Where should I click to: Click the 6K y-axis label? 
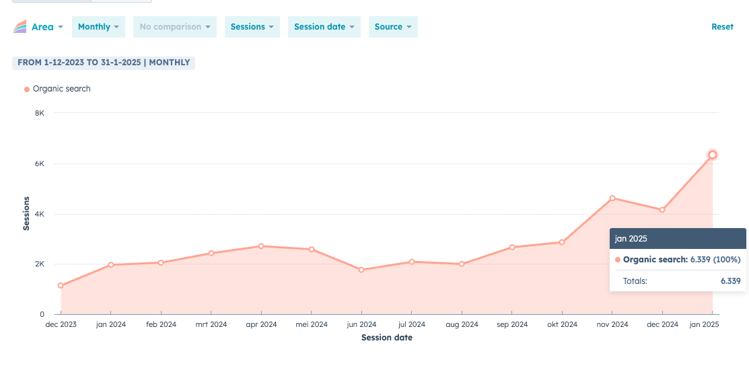pyautogui.click(x=40, y=163)
